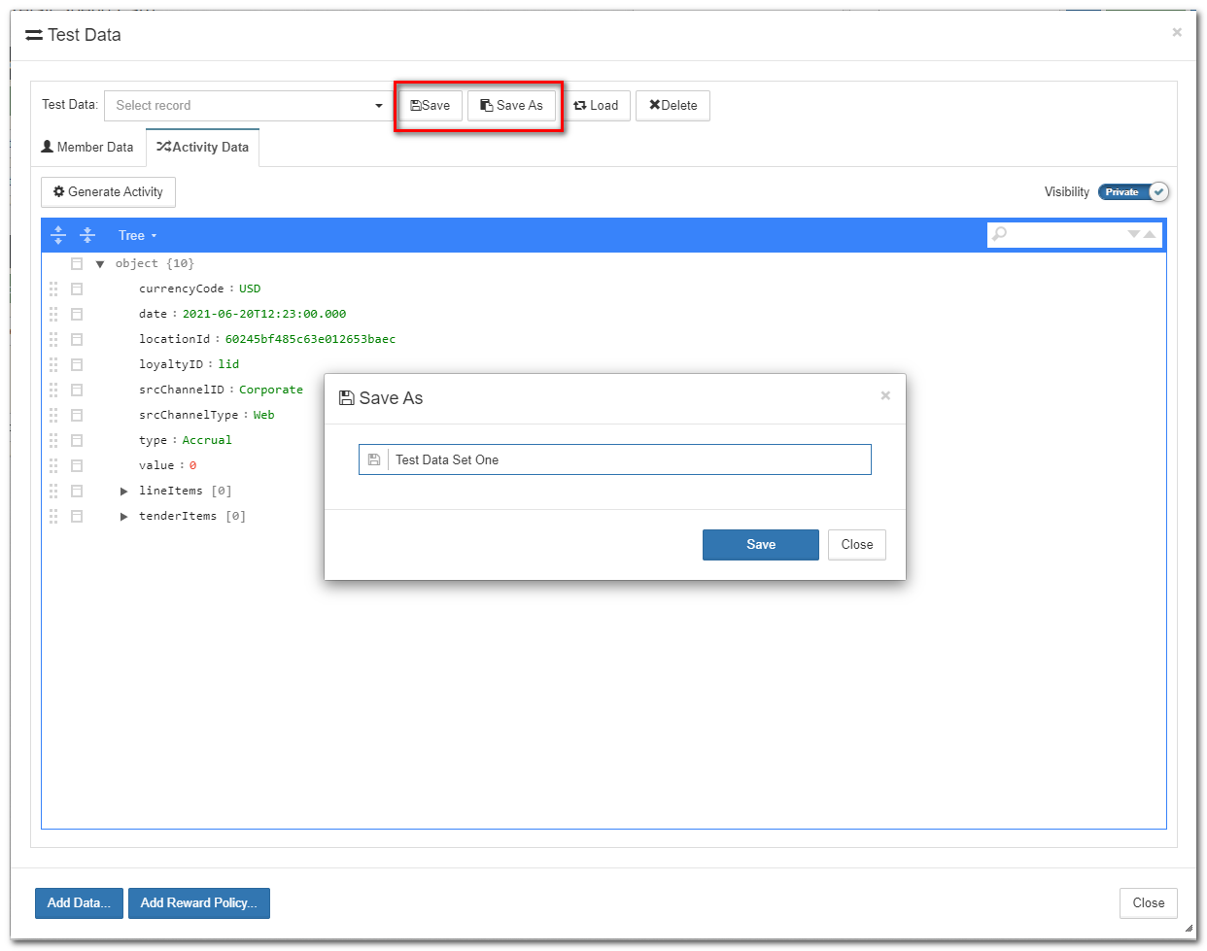The height and width of the screenshot is (951, 1207).
Task: Click the action box next to type field
Action: tap(77, 440)
